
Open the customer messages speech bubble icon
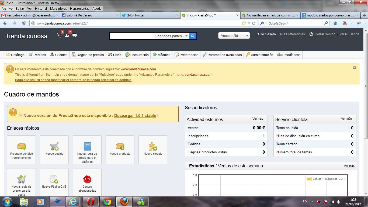(75, 35)
